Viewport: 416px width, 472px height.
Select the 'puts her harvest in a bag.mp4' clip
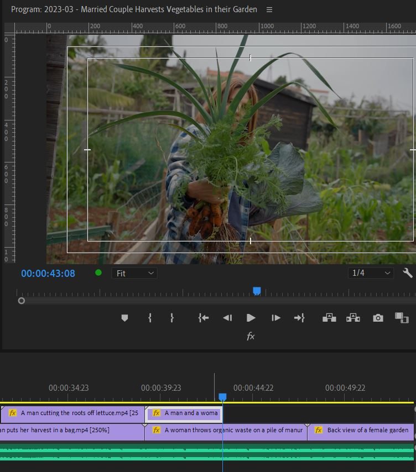tap(72, 432)
